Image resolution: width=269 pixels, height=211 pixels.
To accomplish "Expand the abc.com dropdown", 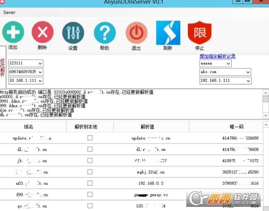I will coord(248,72).
